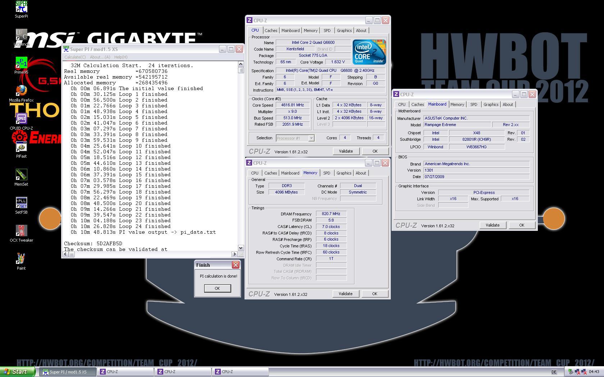Viewport: 604px width, 377px height.
Task: Open Mozilla Firefox desktop icon
Action: (21, 93)
